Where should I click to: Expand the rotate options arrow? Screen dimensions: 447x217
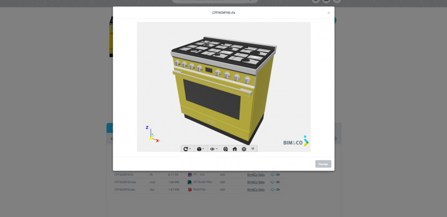190,149
